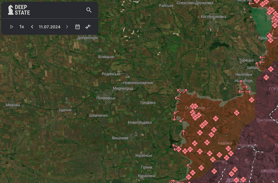The width and height of the screenshot is (278, 183).
Task: Select the Добропілля town label
Action: click(x=88, y=38)
